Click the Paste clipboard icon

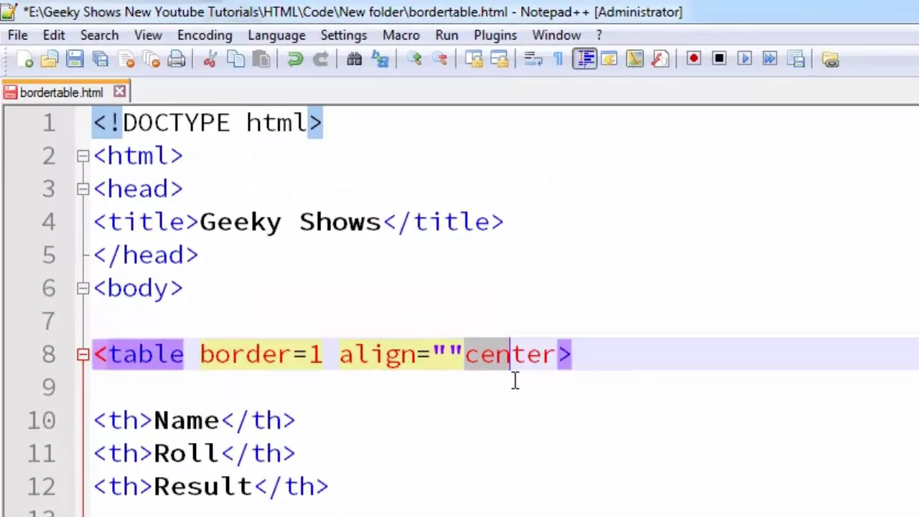[x=261, y=60]
